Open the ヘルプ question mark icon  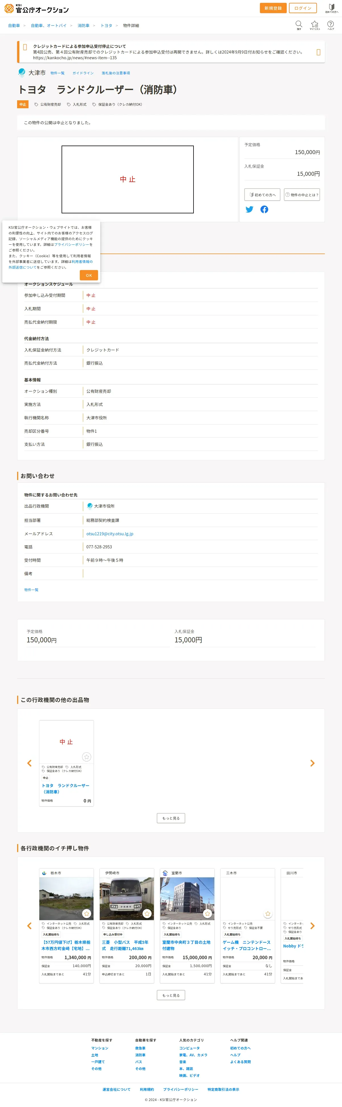330,25
